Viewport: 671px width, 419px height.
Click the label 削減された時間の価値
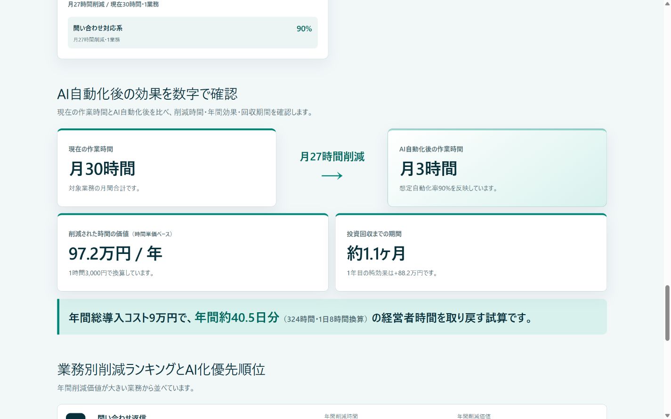99,234
